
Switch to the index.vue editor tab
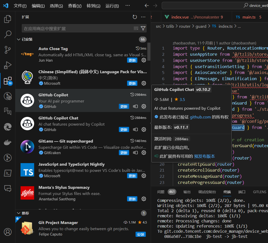click(x=196, y=17)
